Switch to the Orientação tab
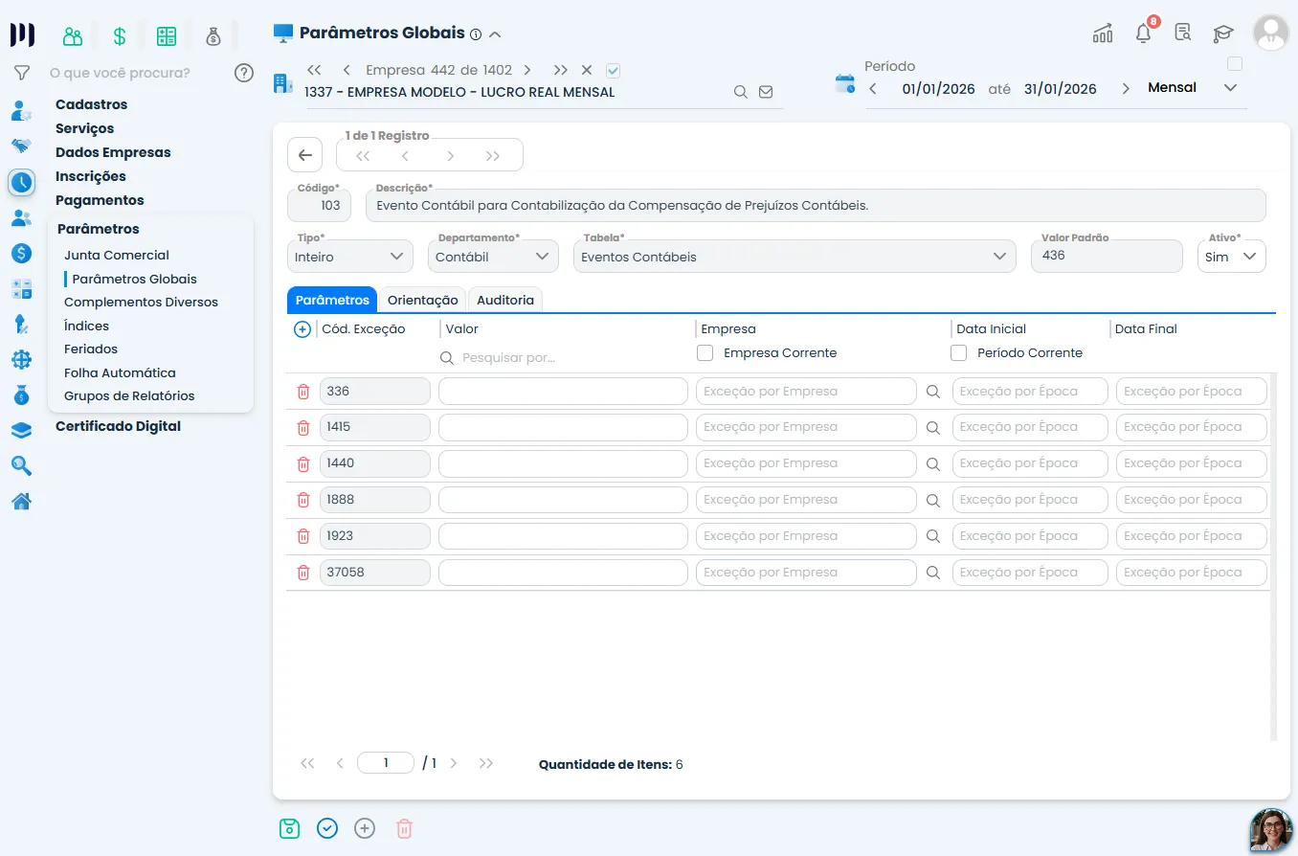This screenshot has width=1298, height=856. (422, 300)
